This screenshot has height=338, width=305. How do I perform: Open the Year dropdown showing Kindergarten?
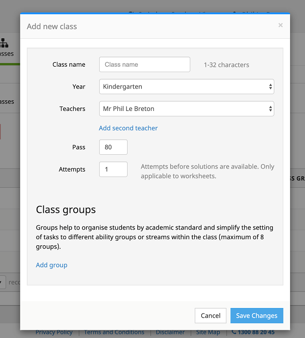[x=186, y=87]
